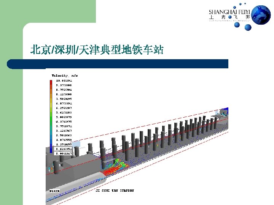Image resolution: width=274 pixels, height=205 pixels.
Task: Click the 'JI SHUI TAN STATION' caption
Action: (x=115, y=191)
